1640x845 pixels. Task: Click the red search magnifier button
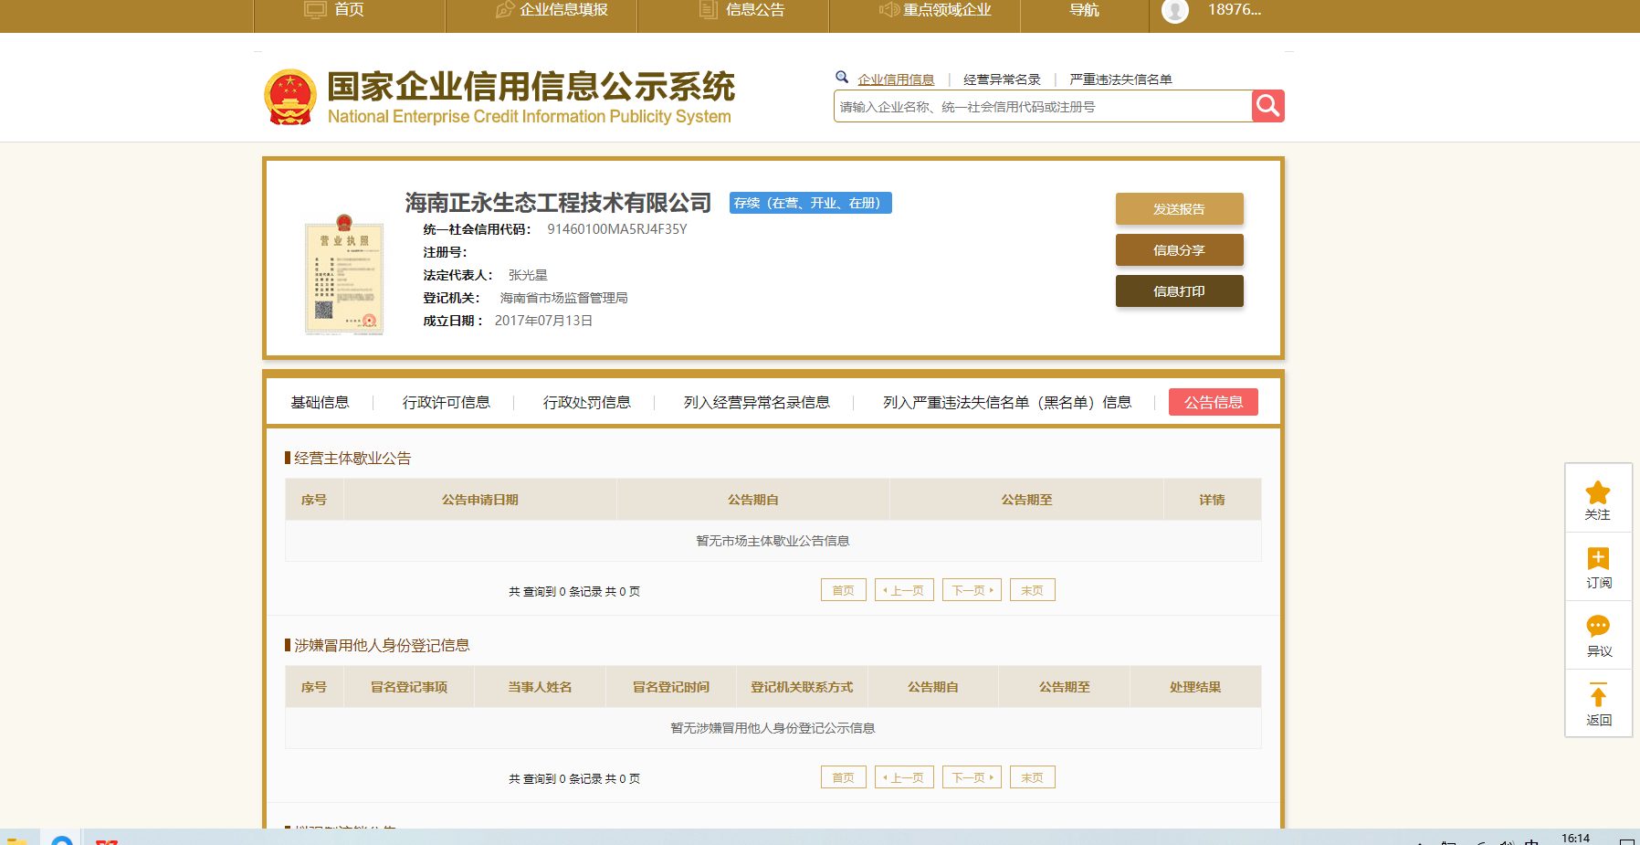pyautogui.click(x=1267, y=106)
